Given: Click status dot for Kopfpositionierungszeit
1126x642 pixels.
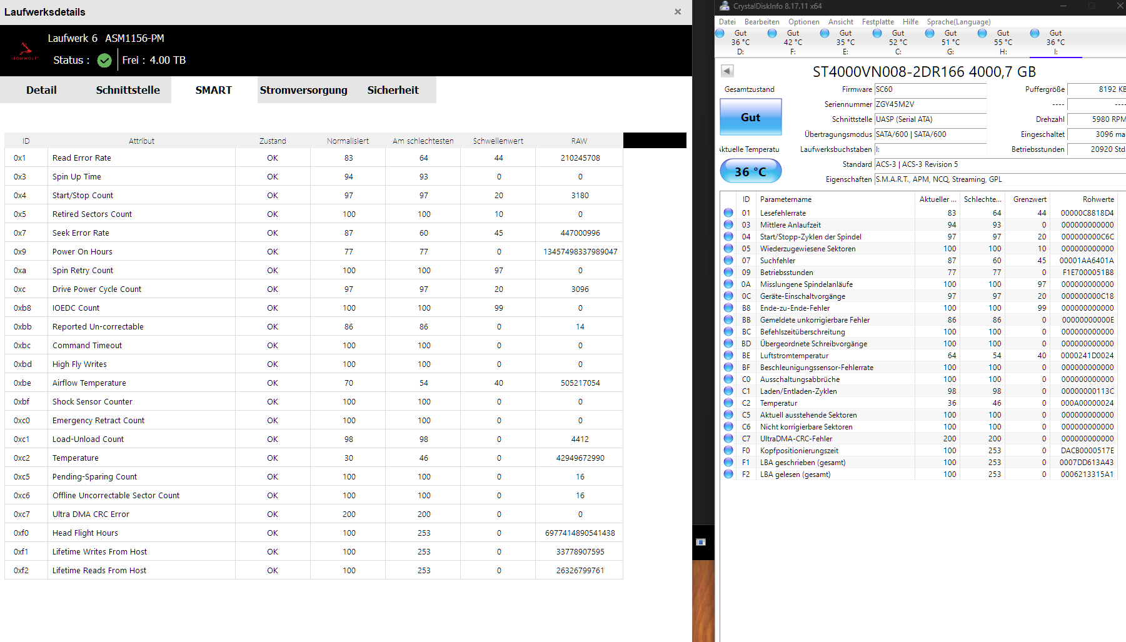Looking at the screenshot, I should coord(728,451).
